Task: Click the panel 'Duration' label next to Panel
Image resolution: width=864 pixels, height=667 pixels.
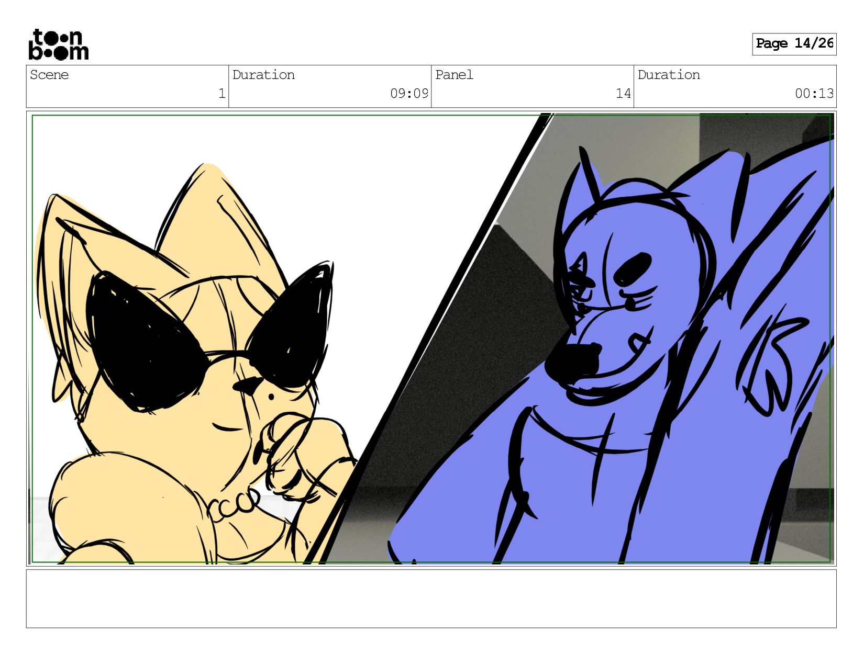Action: pyautogui.click(x=669, y=75)
